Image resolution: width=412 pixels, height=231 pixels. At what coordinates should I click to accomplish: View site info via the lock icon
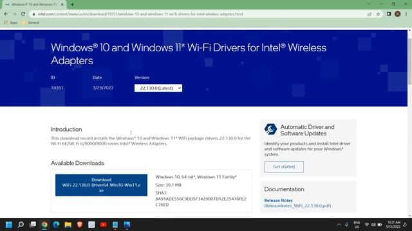33,14
